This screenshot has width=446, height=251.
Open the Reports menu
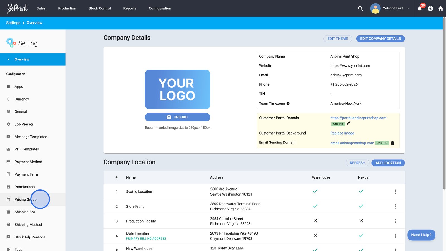[x=130, y=8]
